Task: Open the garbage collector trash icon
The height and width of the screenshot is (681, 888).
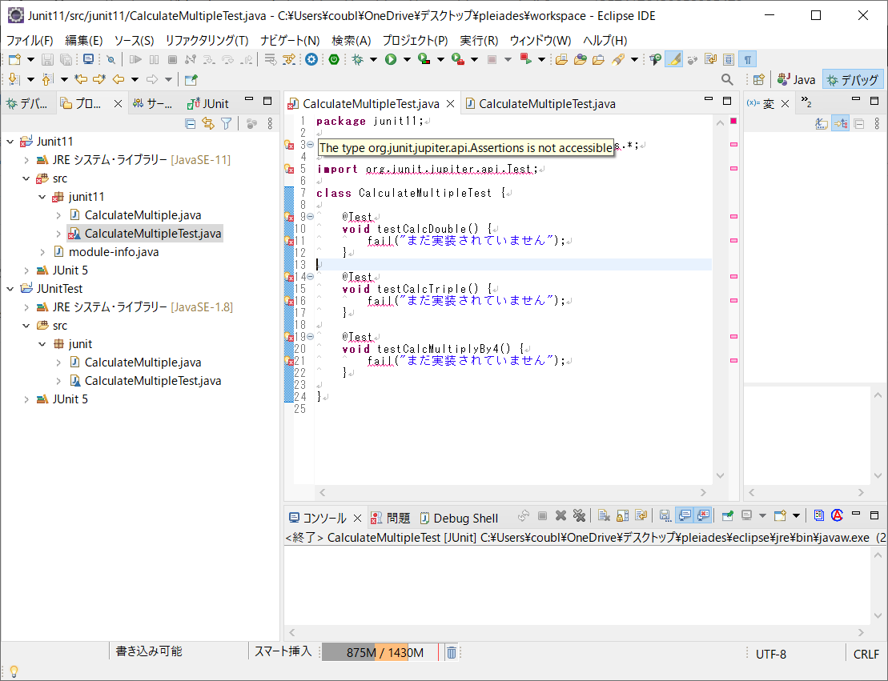Action: tap(452, 653)
